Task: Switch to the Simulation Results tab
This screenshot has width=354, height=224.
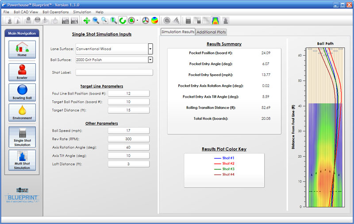Action: [178, 32]
